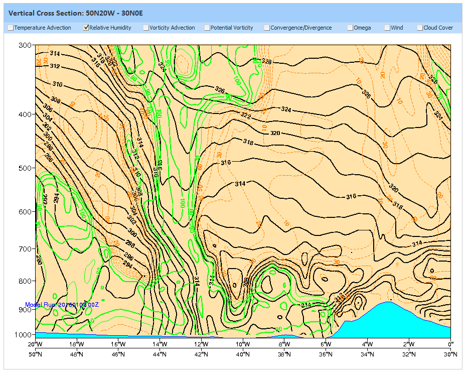The image size is (470, 376).
Task: Tick the Potential Vorticity checkbox
Action: 207,28
